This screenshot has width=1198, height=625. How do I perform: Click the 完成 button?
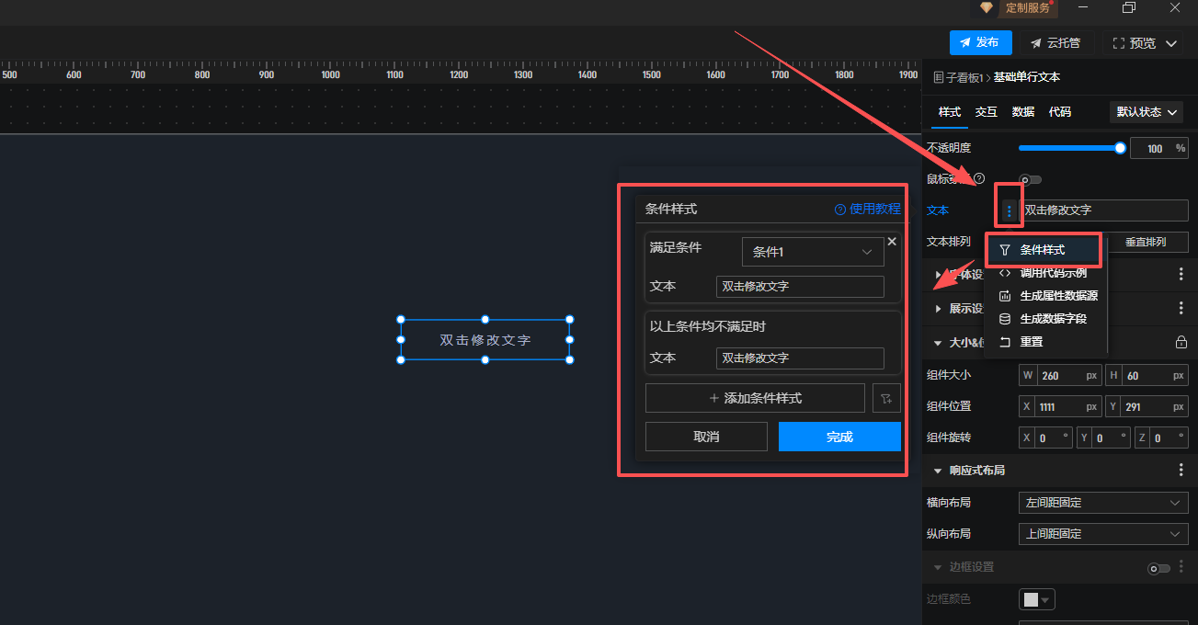pos(839,437)
